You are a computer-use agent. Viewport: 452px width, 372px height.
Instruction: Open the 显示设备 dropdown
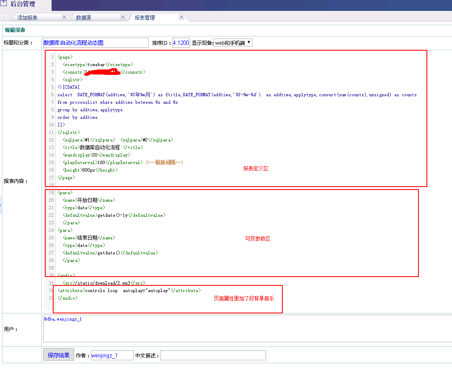[233, 43]
